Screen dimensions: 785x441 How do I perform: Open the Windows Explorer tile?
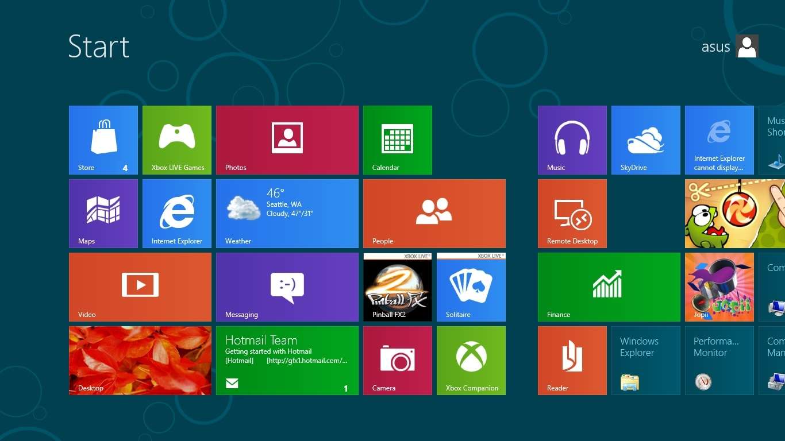[646, 361]
